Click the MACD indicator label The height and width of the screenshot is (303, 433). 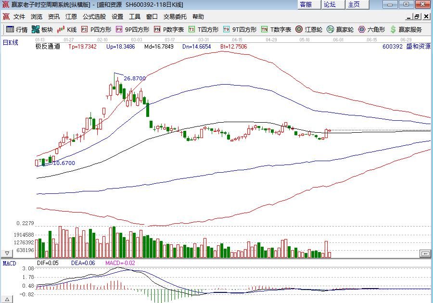(x=10, y=263)
